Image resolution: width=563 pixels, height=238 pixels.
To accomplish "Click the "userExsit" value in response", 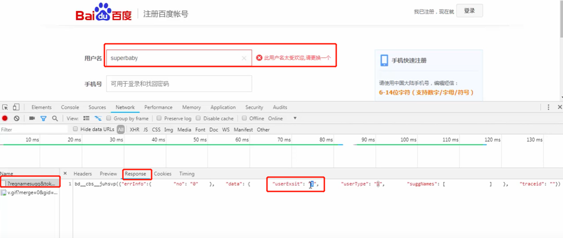I will [x=312, y=184].
